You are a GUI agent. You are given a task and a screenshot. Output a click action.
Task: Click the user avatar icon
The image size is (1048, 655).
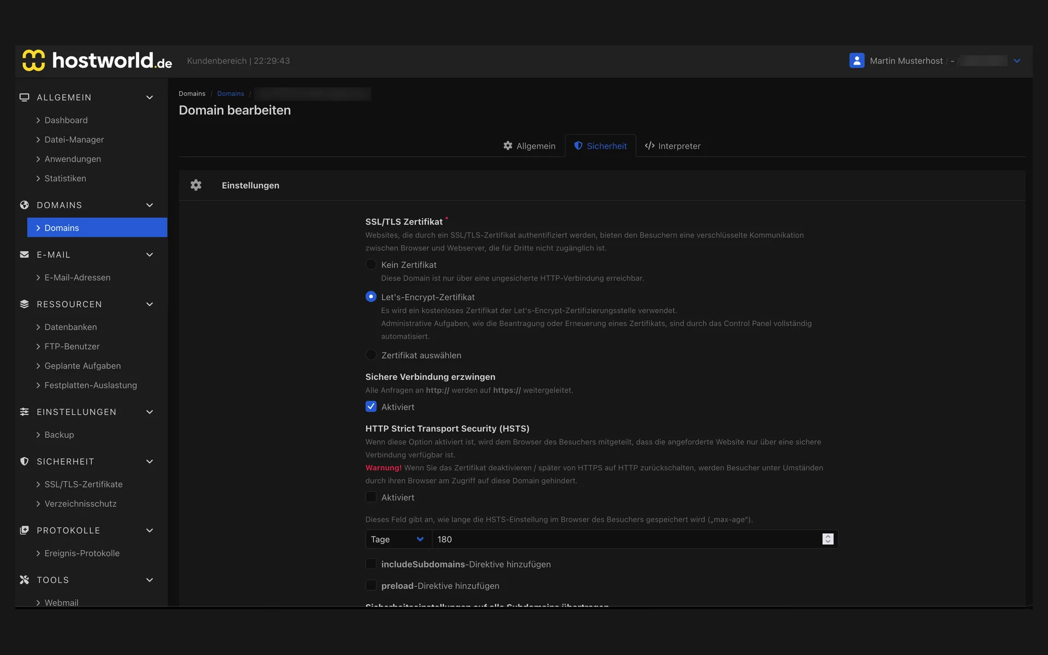point(856,61)
